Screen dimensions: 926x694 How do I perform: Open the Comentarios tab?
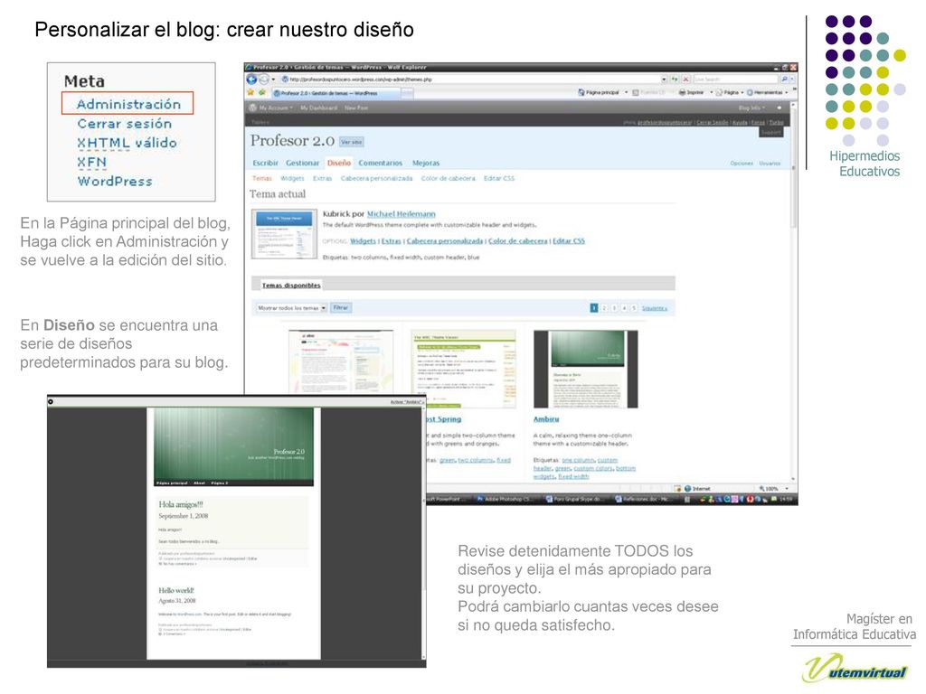(x=381, y=163)
